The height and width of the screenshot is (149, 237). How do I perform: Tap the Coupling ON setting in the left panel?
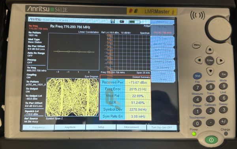[32, 76]
